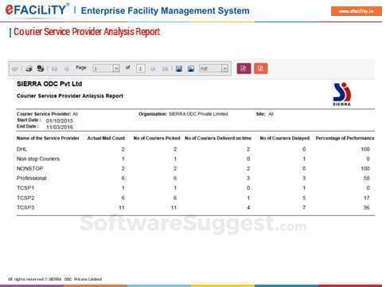Click the first blue save/export icon

pyautogui.click(x=179, y=69)
